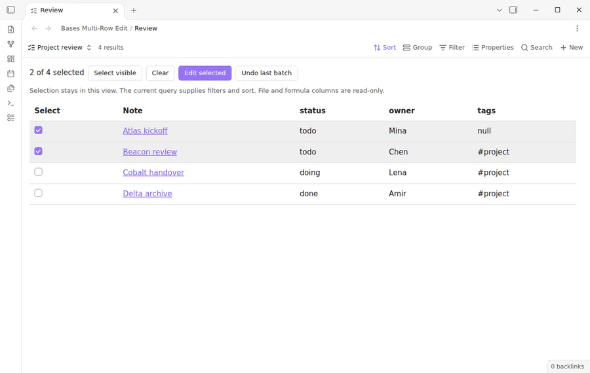Screen dimensions: 590x373
Task: Close the Review tab
Action: (x=115, y=10)
